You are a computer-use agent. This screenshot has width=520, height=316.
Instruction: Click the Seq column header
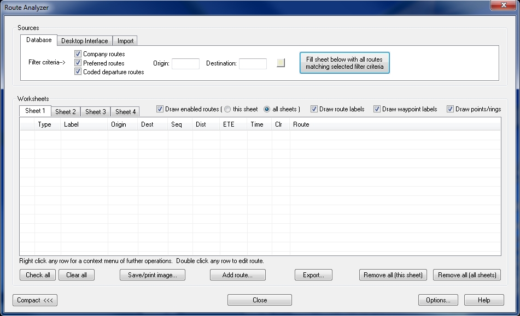pos(180,124)
